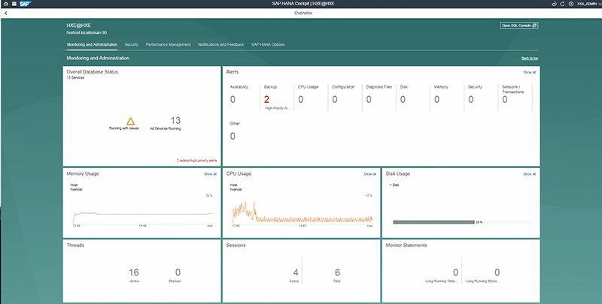Click the Threads card title
The image size is (602, 304).
[x=75, y=245]
